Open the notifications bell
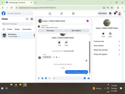This screenshot has width=125, height=94. click(115, 13)
